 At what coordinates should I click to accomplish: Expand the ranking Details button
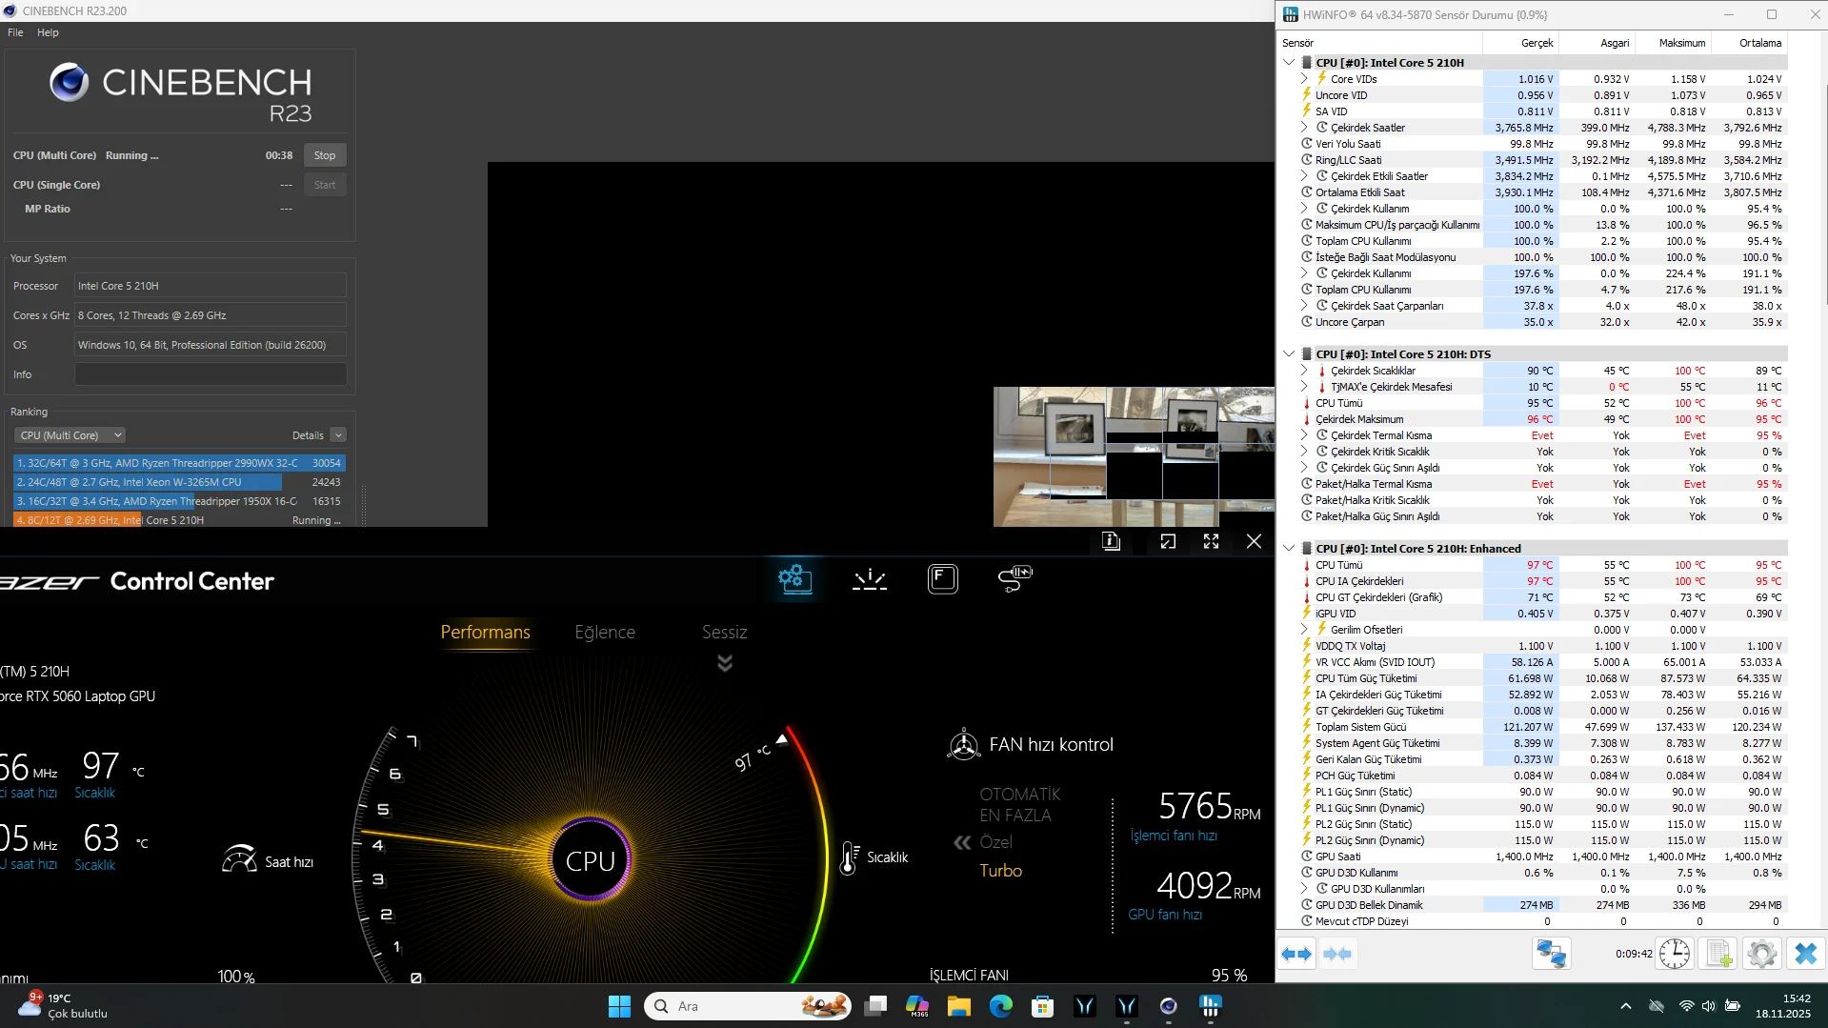pyautogui.click(x=337, y=435)
